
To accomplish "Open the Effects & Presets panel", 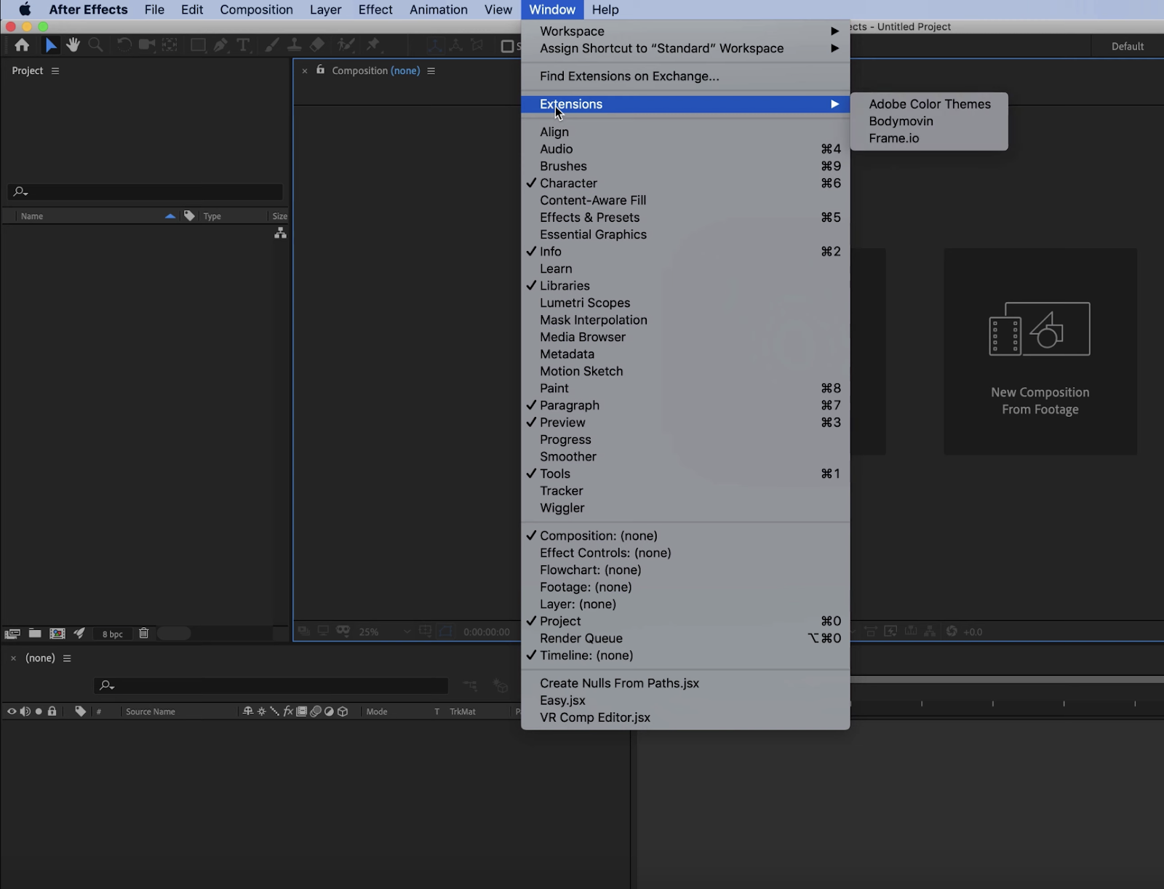I will [x=589, y=218].
